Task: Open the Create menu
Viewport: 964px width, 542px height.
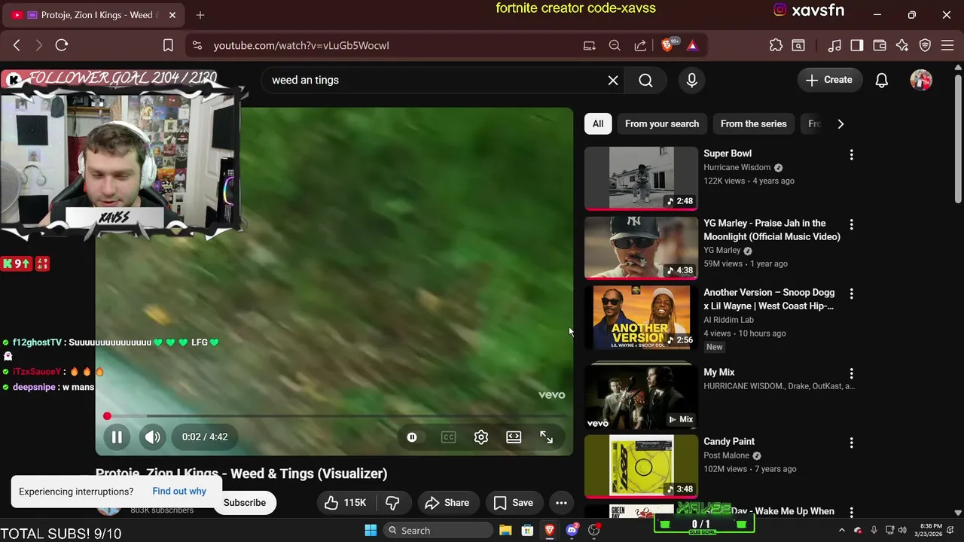Action: point(829,80)
